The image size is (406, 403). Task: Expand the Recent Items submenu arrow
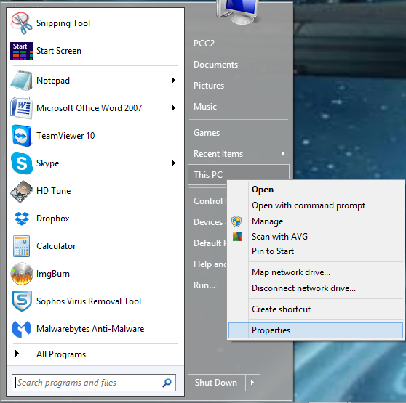283,154
